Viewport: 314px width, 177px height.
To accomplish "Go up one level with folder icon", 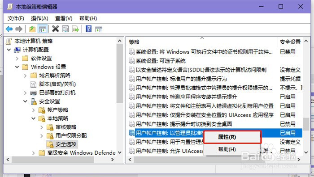I will tap(32, 29).
